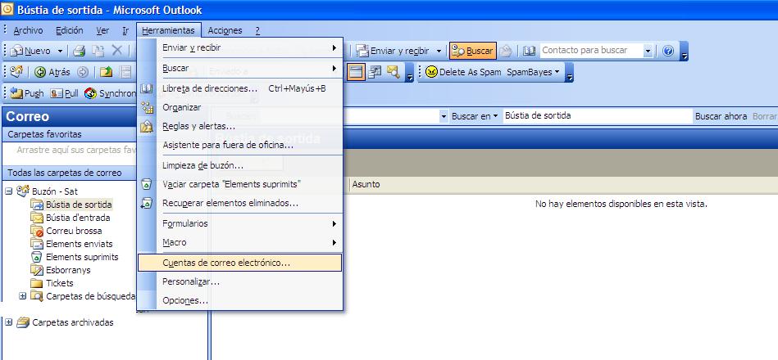Click the Push toolbar button

pyautogui.click(x=27, y=93)
